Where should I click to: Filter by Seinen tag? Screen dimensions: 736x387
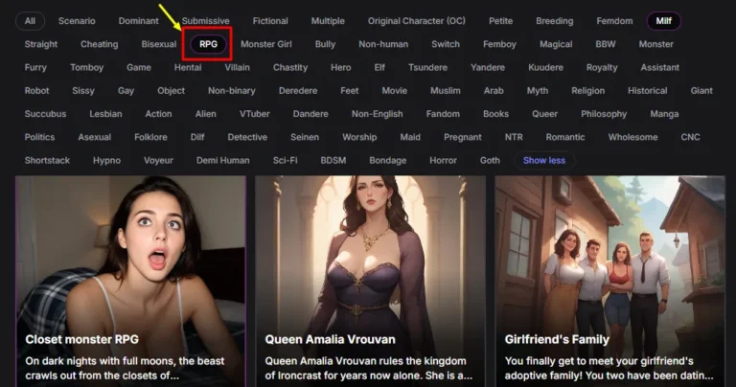pos(305,137)
